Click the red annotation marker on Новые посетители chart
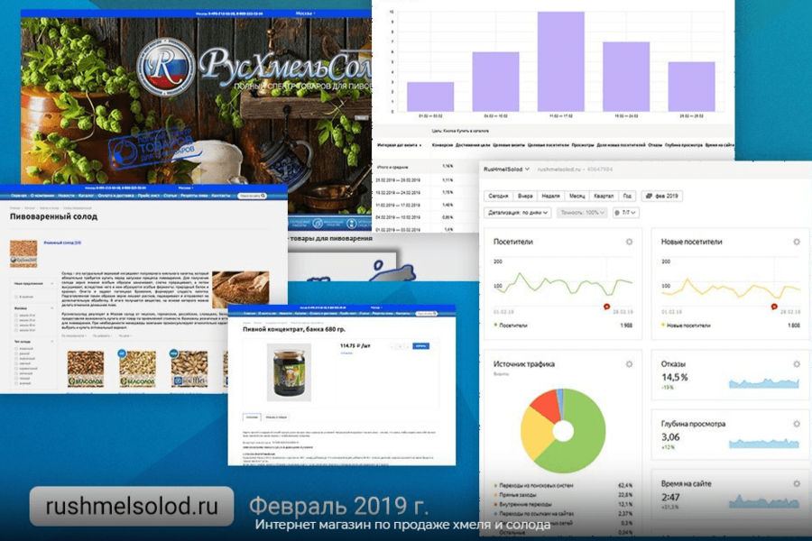This screenshot has height=541, width=812. click(774, 307)
